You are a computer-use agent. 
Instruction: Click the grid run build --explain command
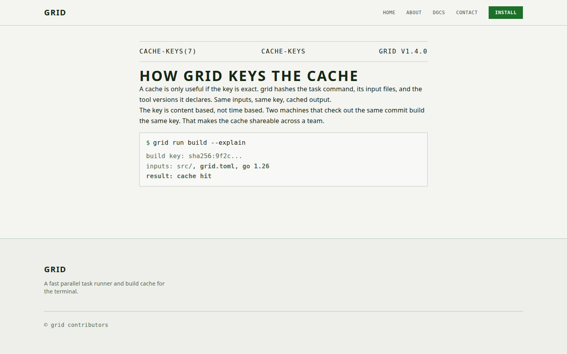[x=199, y=143]
